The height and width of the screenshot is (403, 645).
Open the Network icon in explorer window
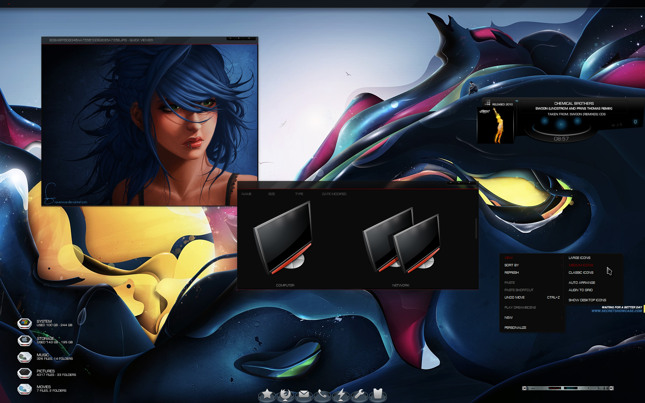402,241
